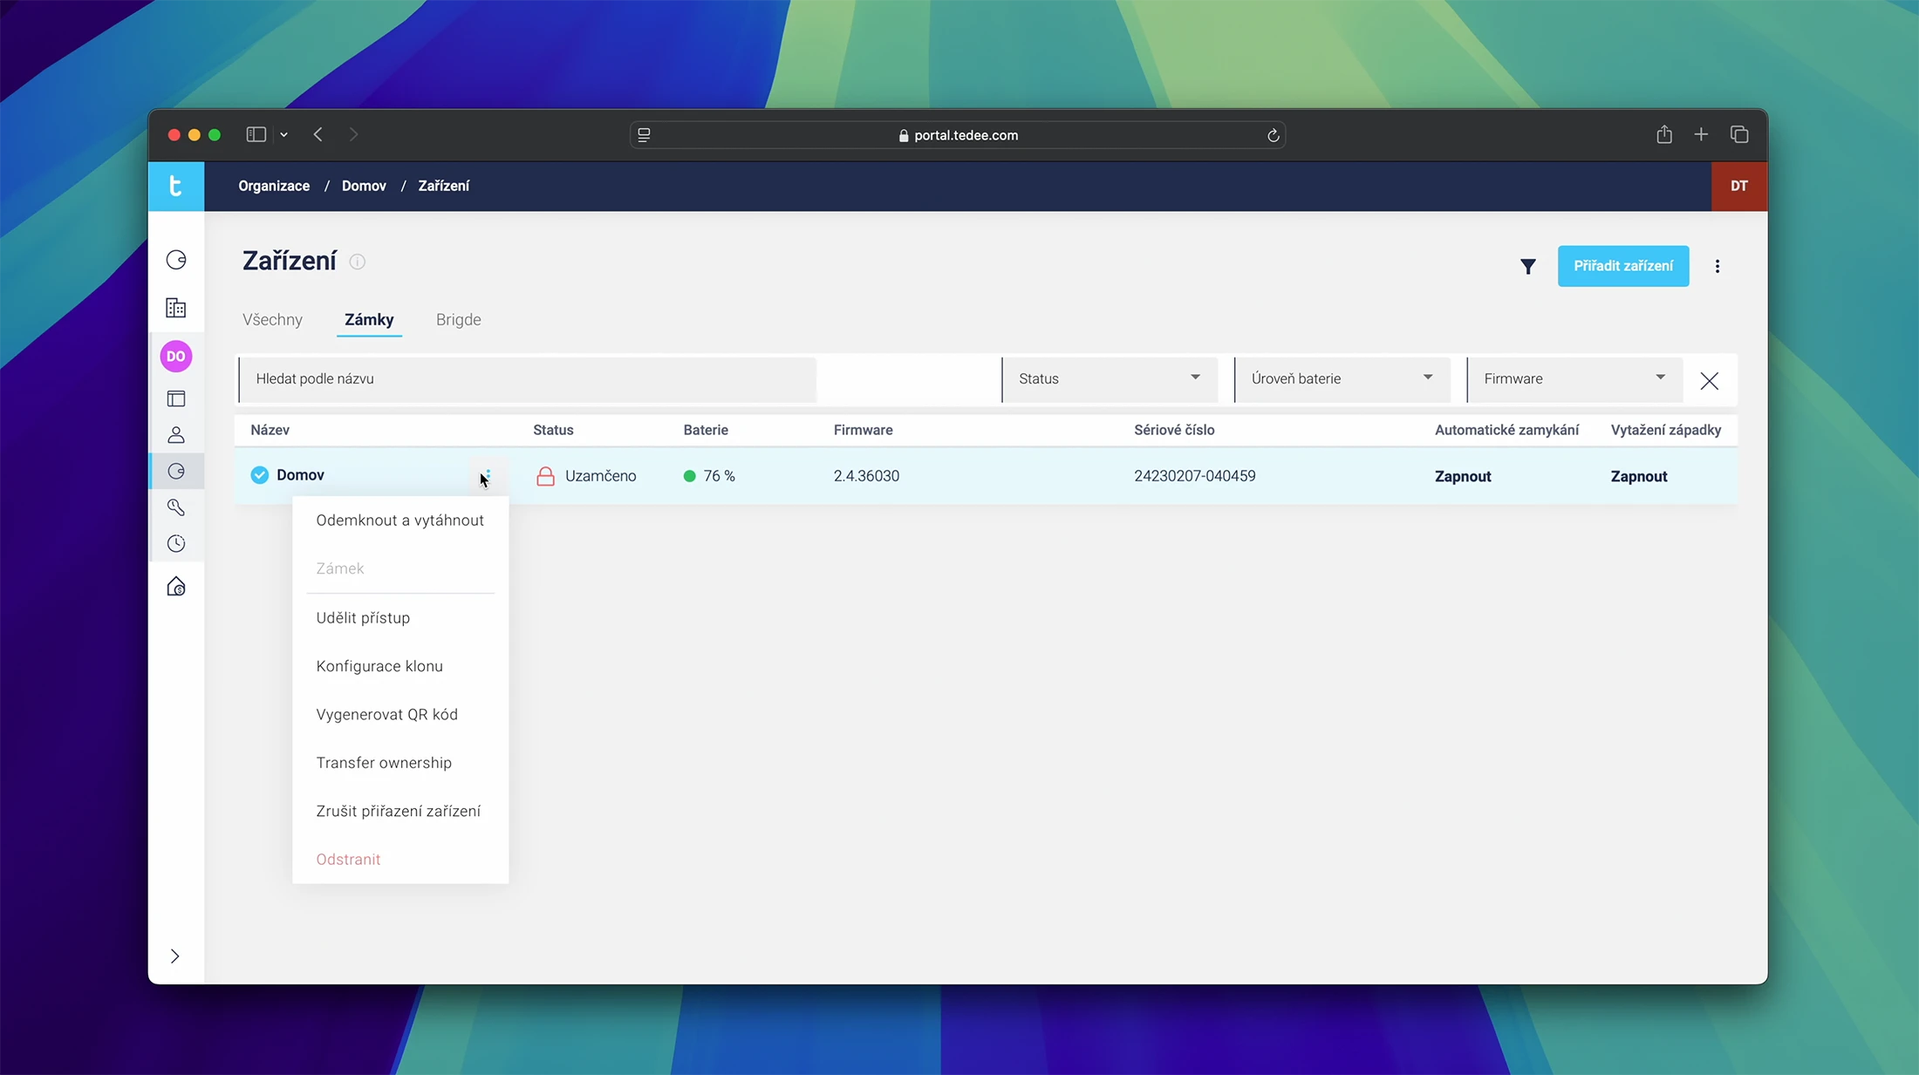
Task: Select Vygenerovat QR kód menu item
Action: point(386,714)
